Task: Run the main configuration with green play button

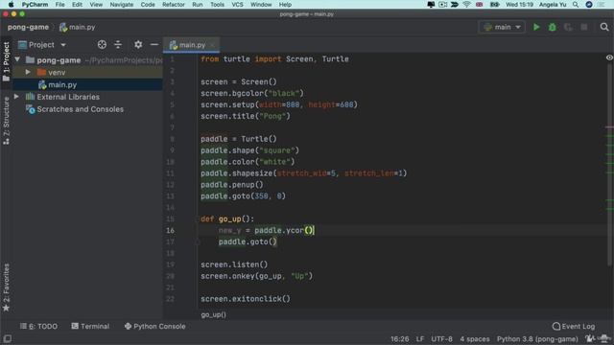Action: click(x=536, y=27)
